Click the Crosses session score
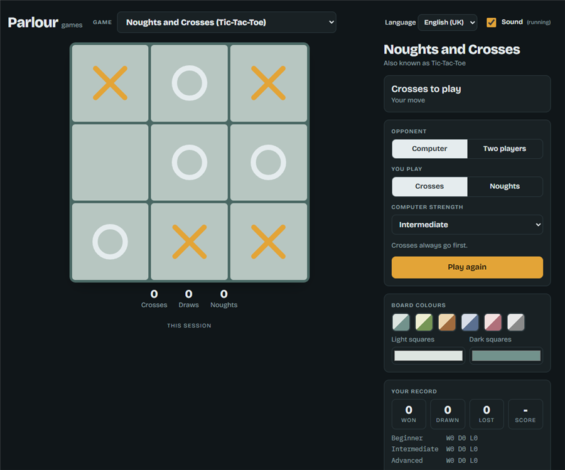 [154, 299]
